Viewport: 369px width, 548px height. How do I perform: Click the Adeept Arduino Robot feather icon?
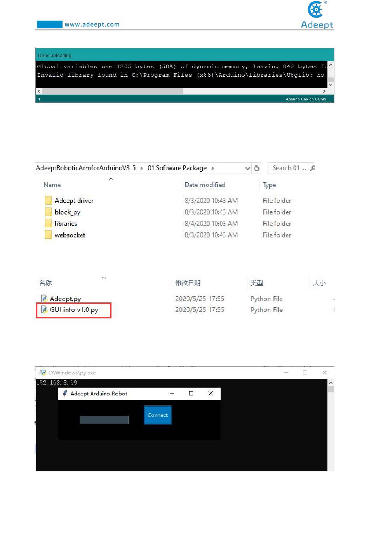coord(65,393)
